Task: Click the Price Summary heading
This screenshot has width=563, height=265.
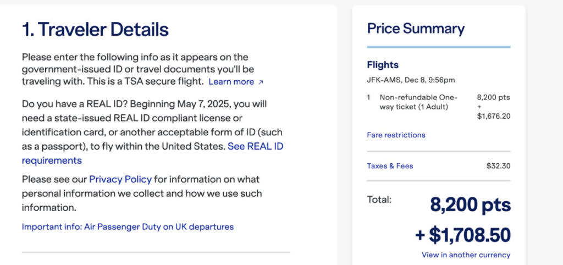Action: coord(416,29)
